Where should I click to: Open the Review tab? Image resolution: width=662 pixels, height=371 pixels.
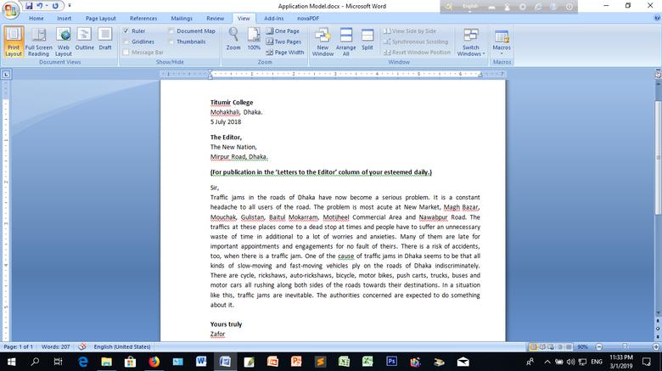tap(216, 19)
